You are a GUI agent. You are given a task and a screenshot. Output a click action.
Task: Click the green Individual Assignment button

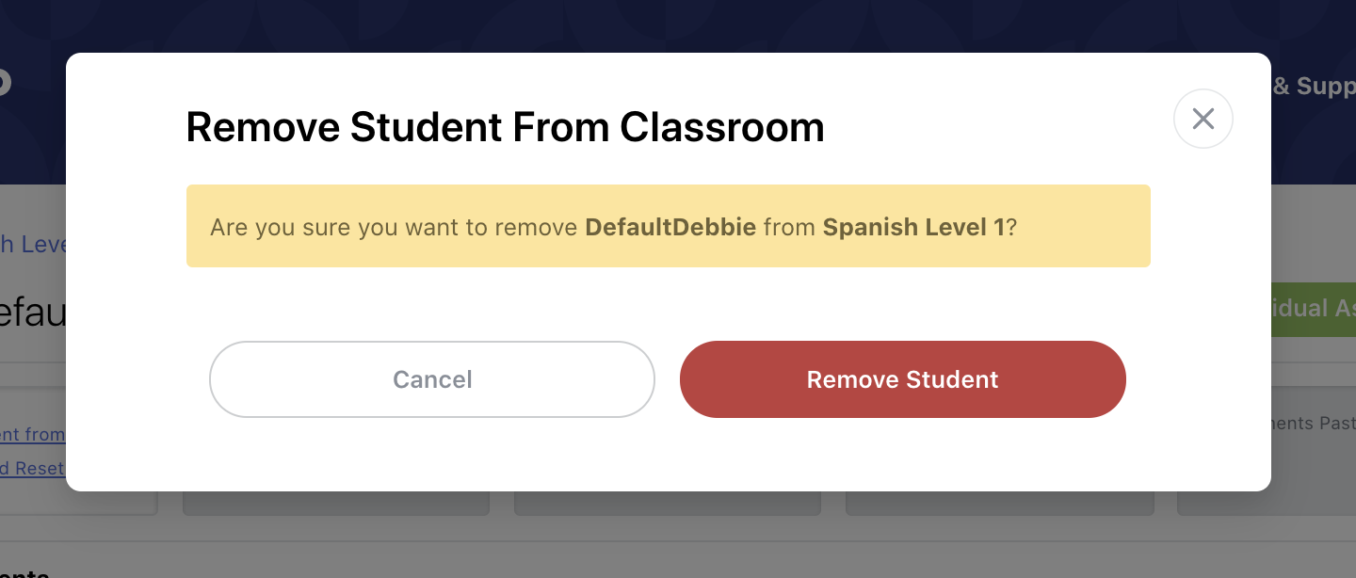(x=1316, y=309)
